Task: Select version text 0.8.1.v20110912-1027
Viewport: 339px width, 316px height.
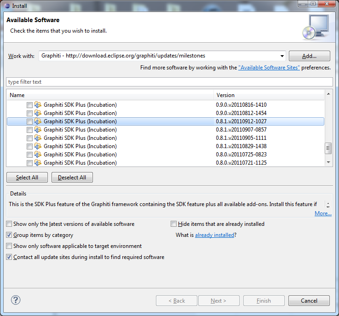Action: (241, 121)
